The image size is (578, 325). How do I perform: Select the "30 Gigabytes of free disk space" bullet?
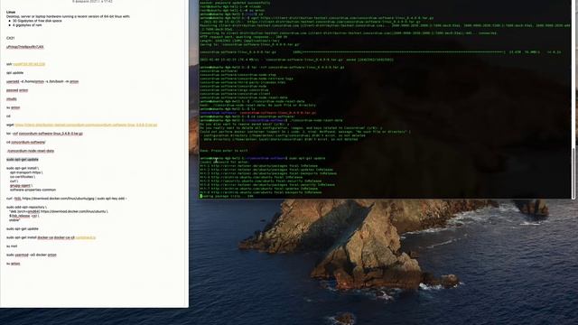coord(37,21)
